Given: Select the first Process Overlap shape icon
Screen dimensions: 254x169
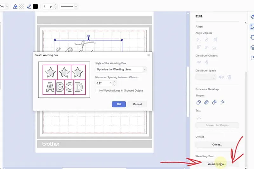Looking at the screenshot, I should (x=198, y=102).
